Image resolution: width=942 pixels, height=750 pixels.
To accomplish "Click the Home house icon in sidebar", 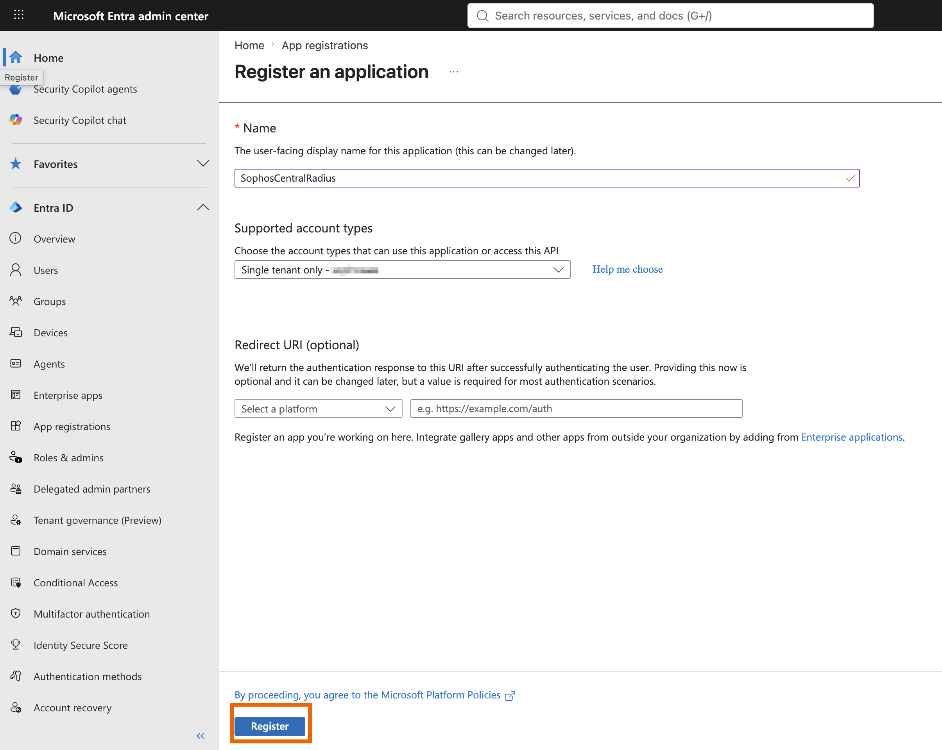I will 16,58.
